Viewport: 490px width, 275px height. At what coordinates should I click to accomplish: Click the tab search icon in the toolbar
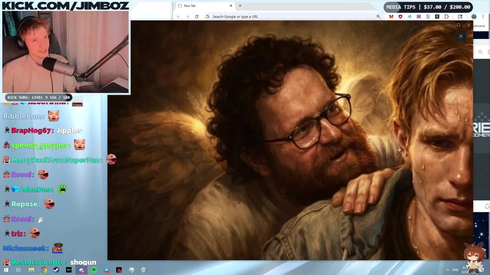click(x=460, y=16)
